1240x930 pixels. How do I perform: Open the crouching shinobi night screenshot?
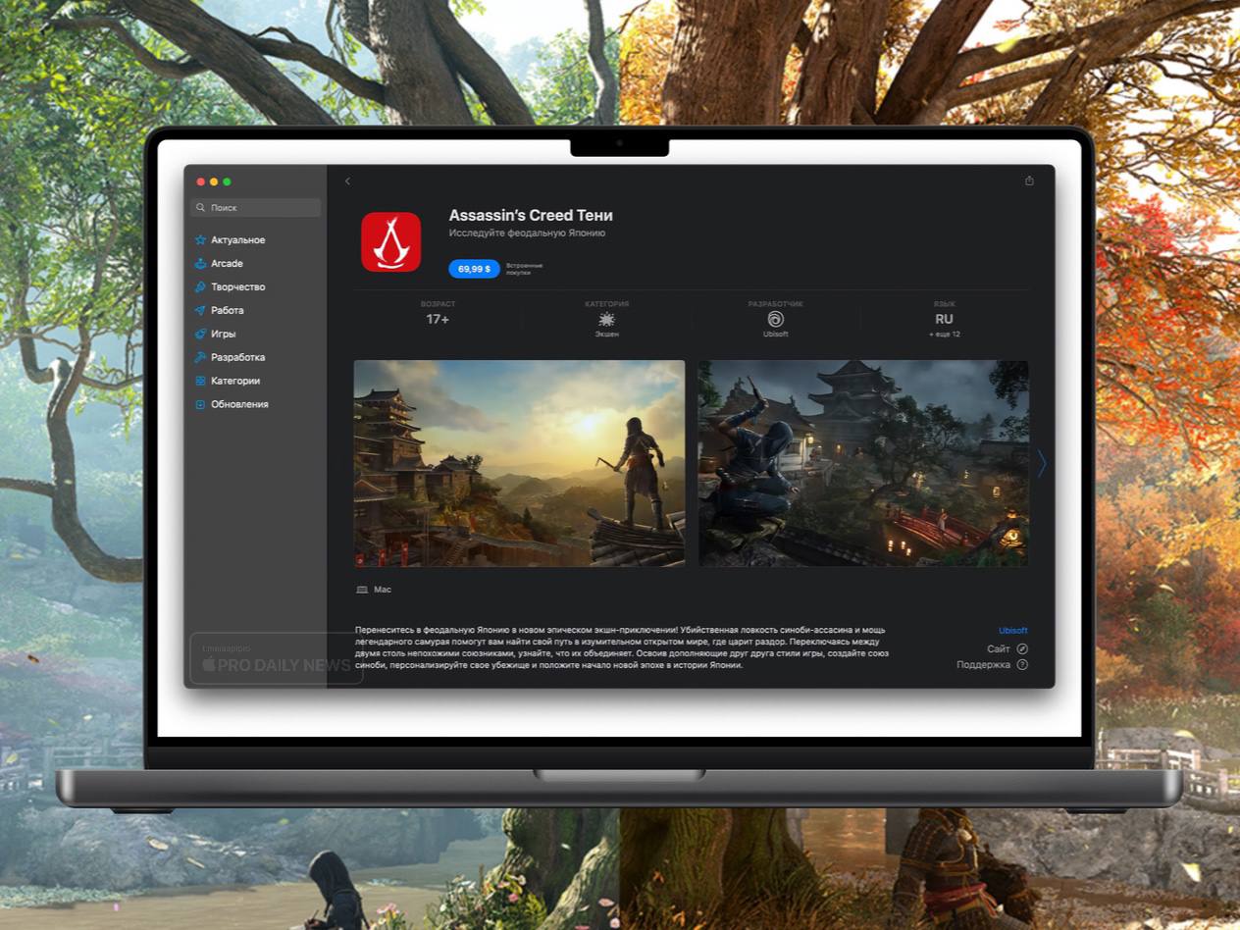(x=863, y=463)
